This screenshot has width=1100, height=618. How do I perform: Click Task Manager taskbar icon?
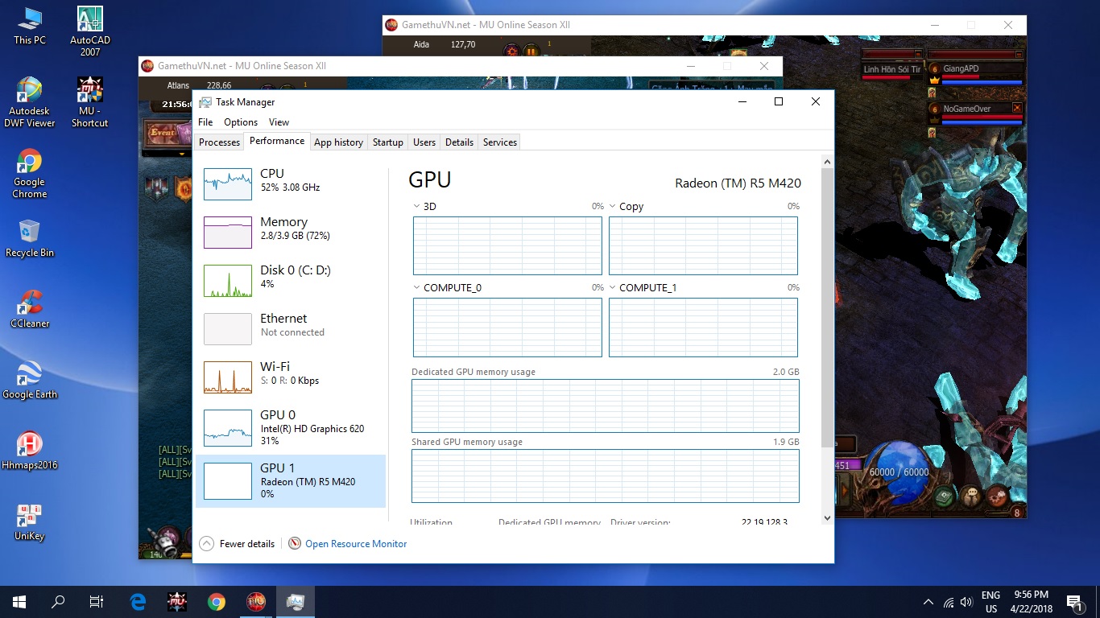pyautogui.click(x=295, y=601)
